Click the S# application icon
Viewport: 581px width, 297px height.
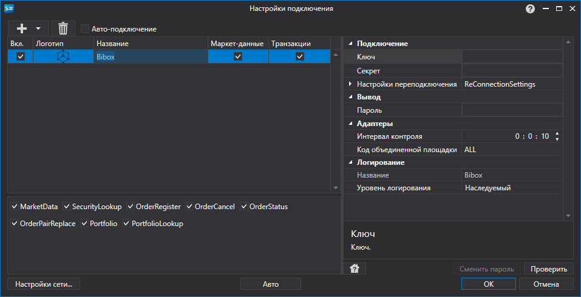point(9,8)
